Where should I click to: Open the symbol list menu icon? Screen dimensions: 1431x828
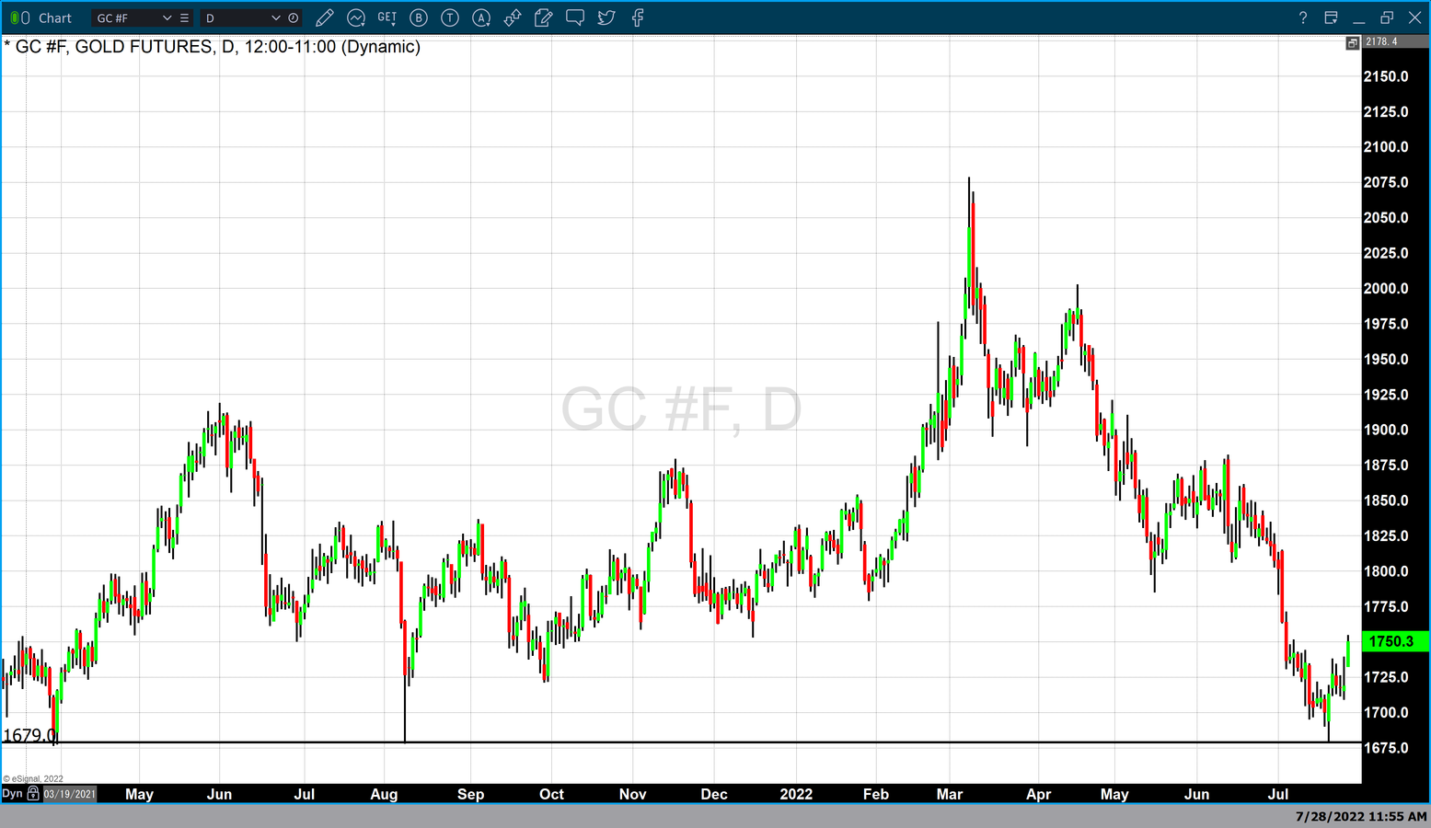point(184,17)
